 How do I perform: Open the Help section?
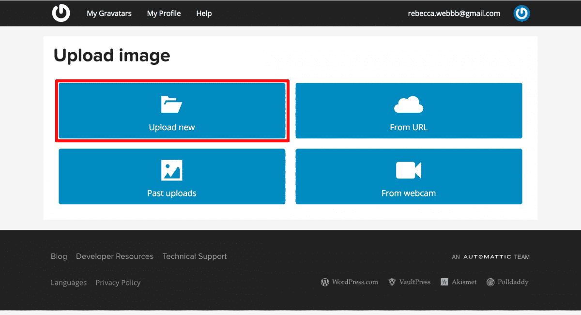click(204, 13)
